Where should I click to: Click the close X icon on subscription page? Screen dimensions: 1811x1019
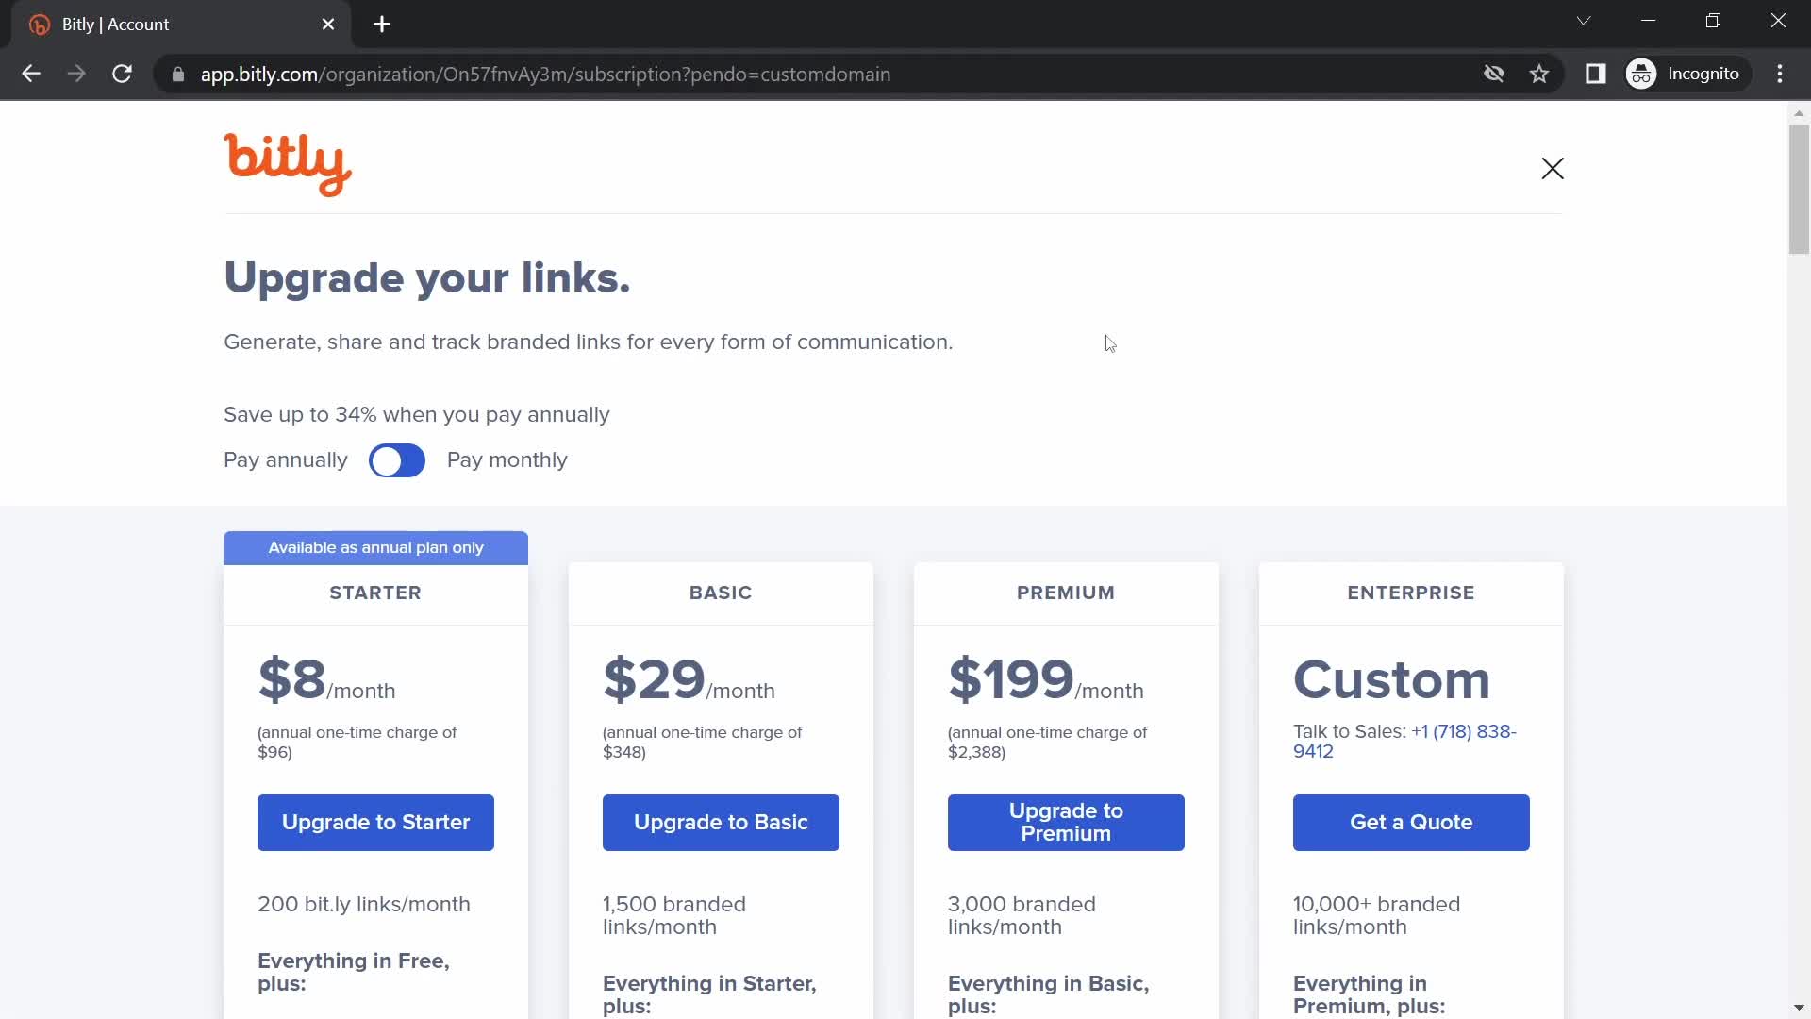1553,168
